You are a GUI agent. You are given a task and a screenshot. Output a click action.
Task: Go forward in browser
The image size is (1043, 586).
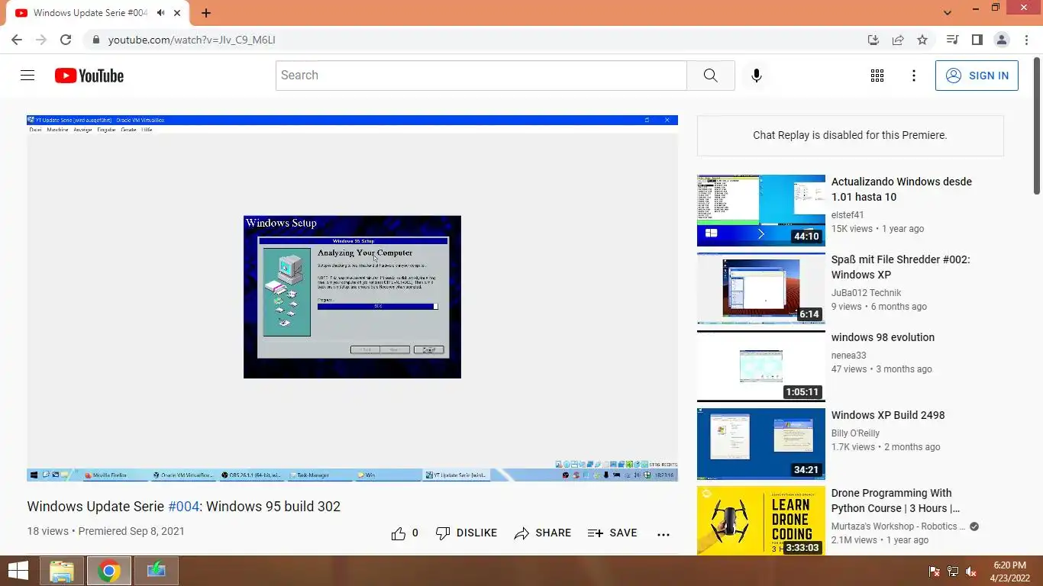[41, 40]
